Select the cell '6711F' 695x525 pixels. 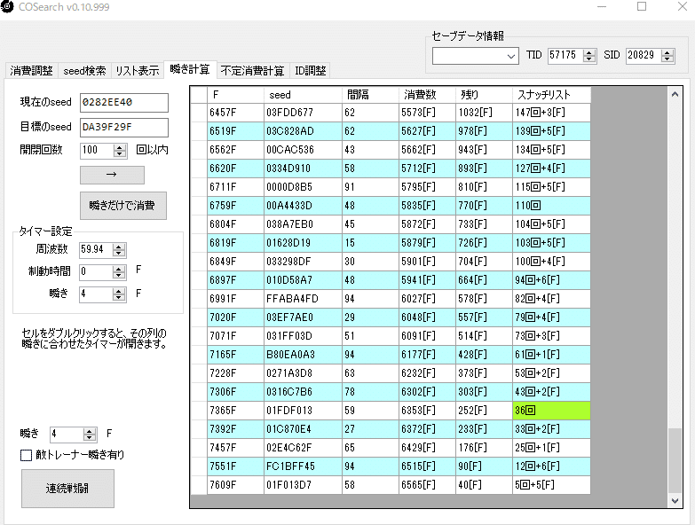pos(235,187)
